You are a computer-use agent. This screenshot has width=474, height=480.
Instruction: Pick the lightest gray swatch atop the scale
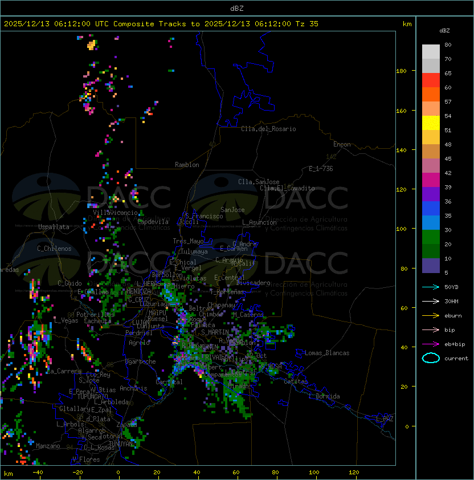431,52
